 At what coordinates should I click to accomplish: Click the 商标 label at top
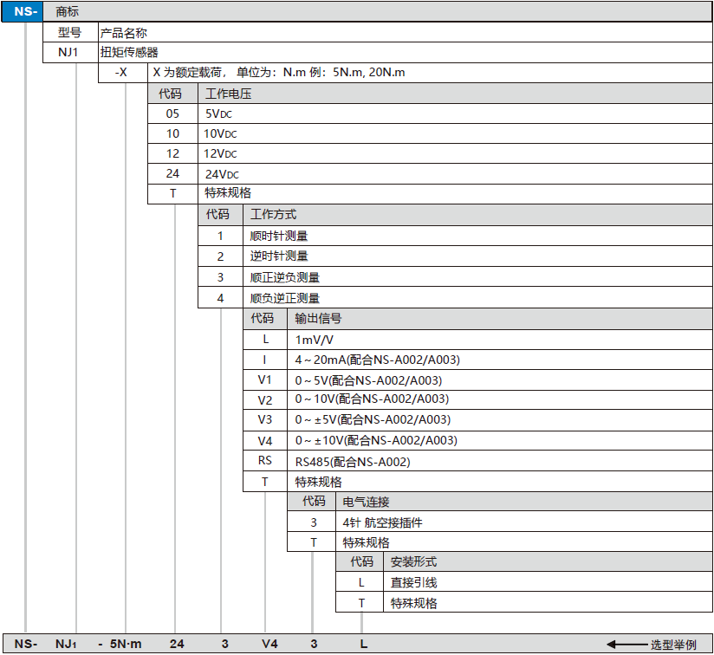point(67,12)
